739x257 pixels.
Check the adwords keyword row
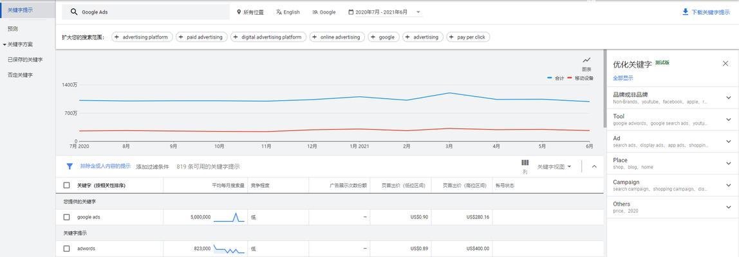tap(66, 249)
